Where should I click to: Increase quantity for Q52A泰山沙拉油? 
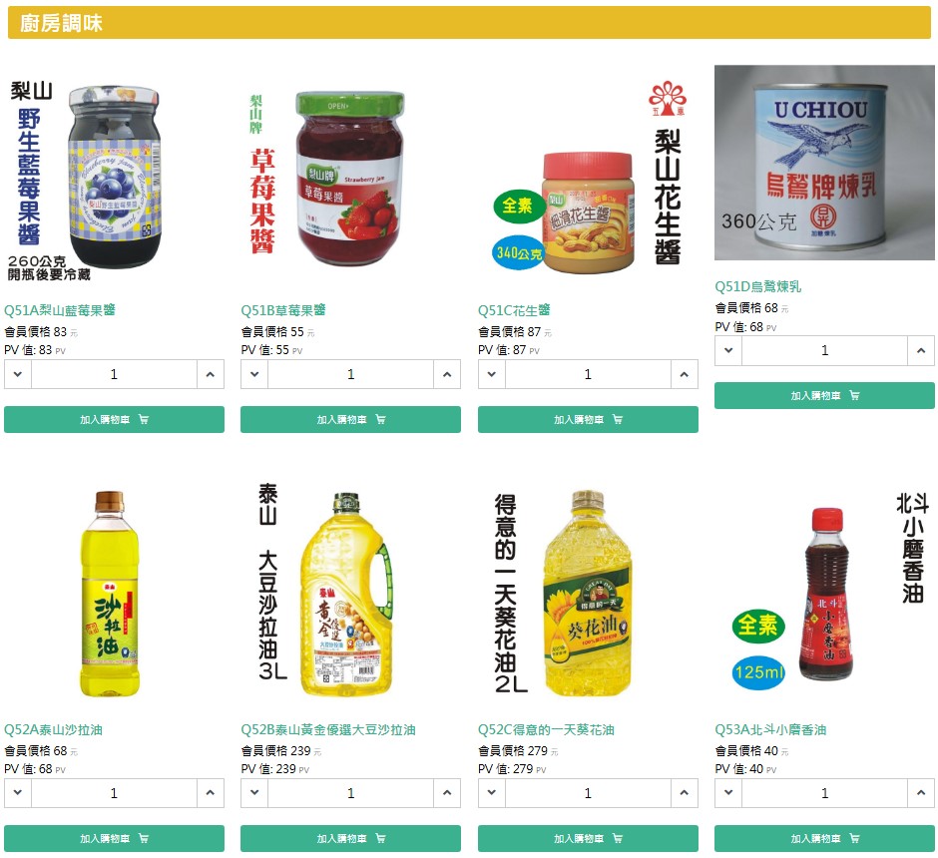(x=211, y=793)
